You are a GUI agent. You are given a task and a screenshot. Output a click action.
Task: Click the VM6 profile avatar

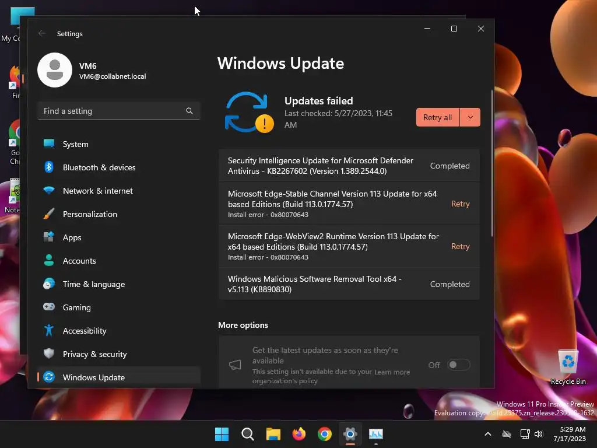pyautogui.click(x=55, y=70)
